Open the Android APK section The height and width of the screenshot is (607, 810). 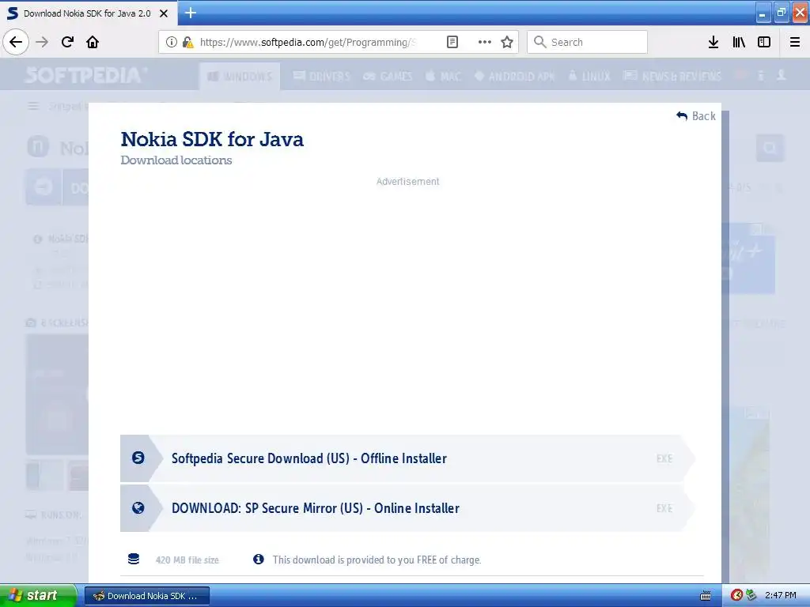coord(514,77)
